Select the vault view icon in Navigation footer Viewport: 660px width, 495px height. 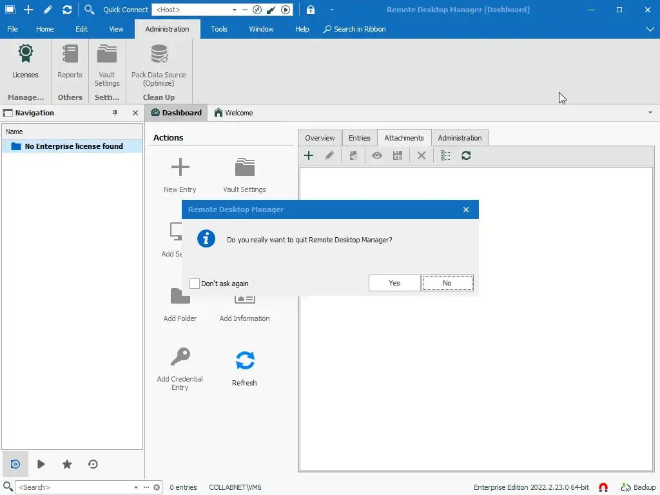tap(15, 464)
